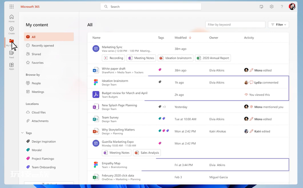The height and width of the screenshot is (188, 303).
Task: Open Ideation brainstorm chip under Marketing Sync
Action: (176, 58)
